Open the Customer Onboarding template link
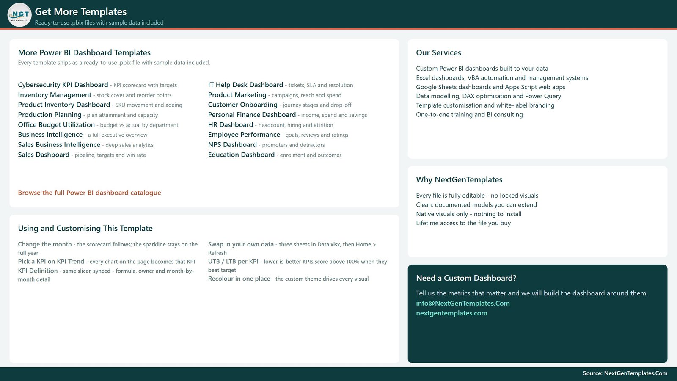Viewport: 677px width, 381px height. pos(242,105)
